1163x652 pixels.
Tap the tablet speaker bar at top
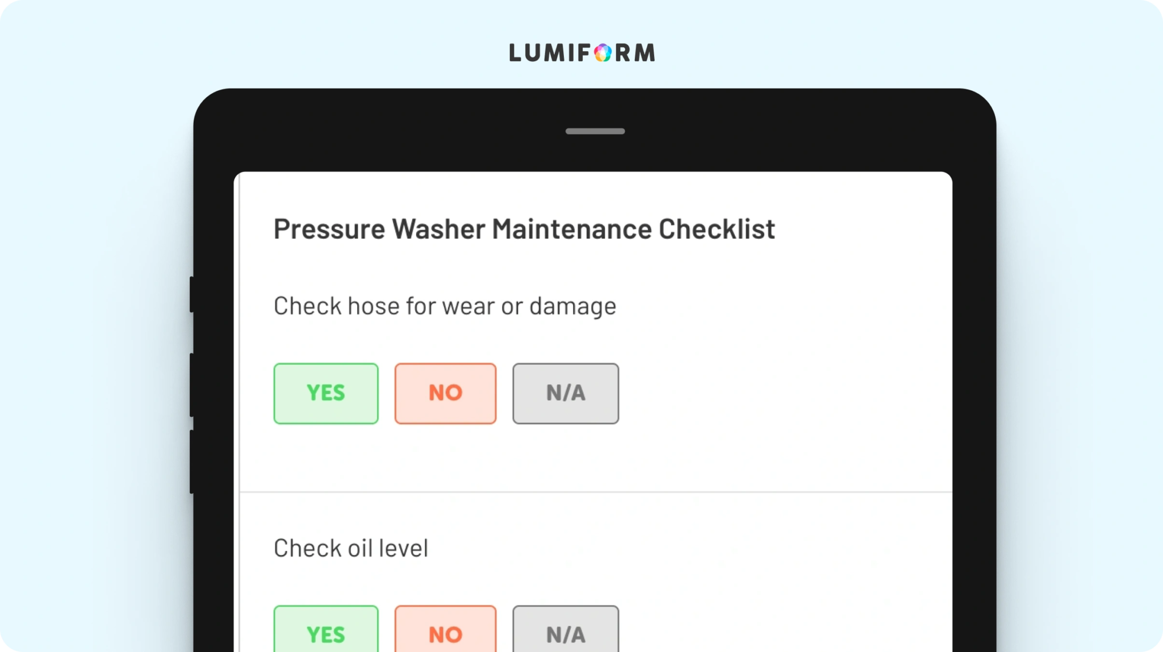[595, 131]
